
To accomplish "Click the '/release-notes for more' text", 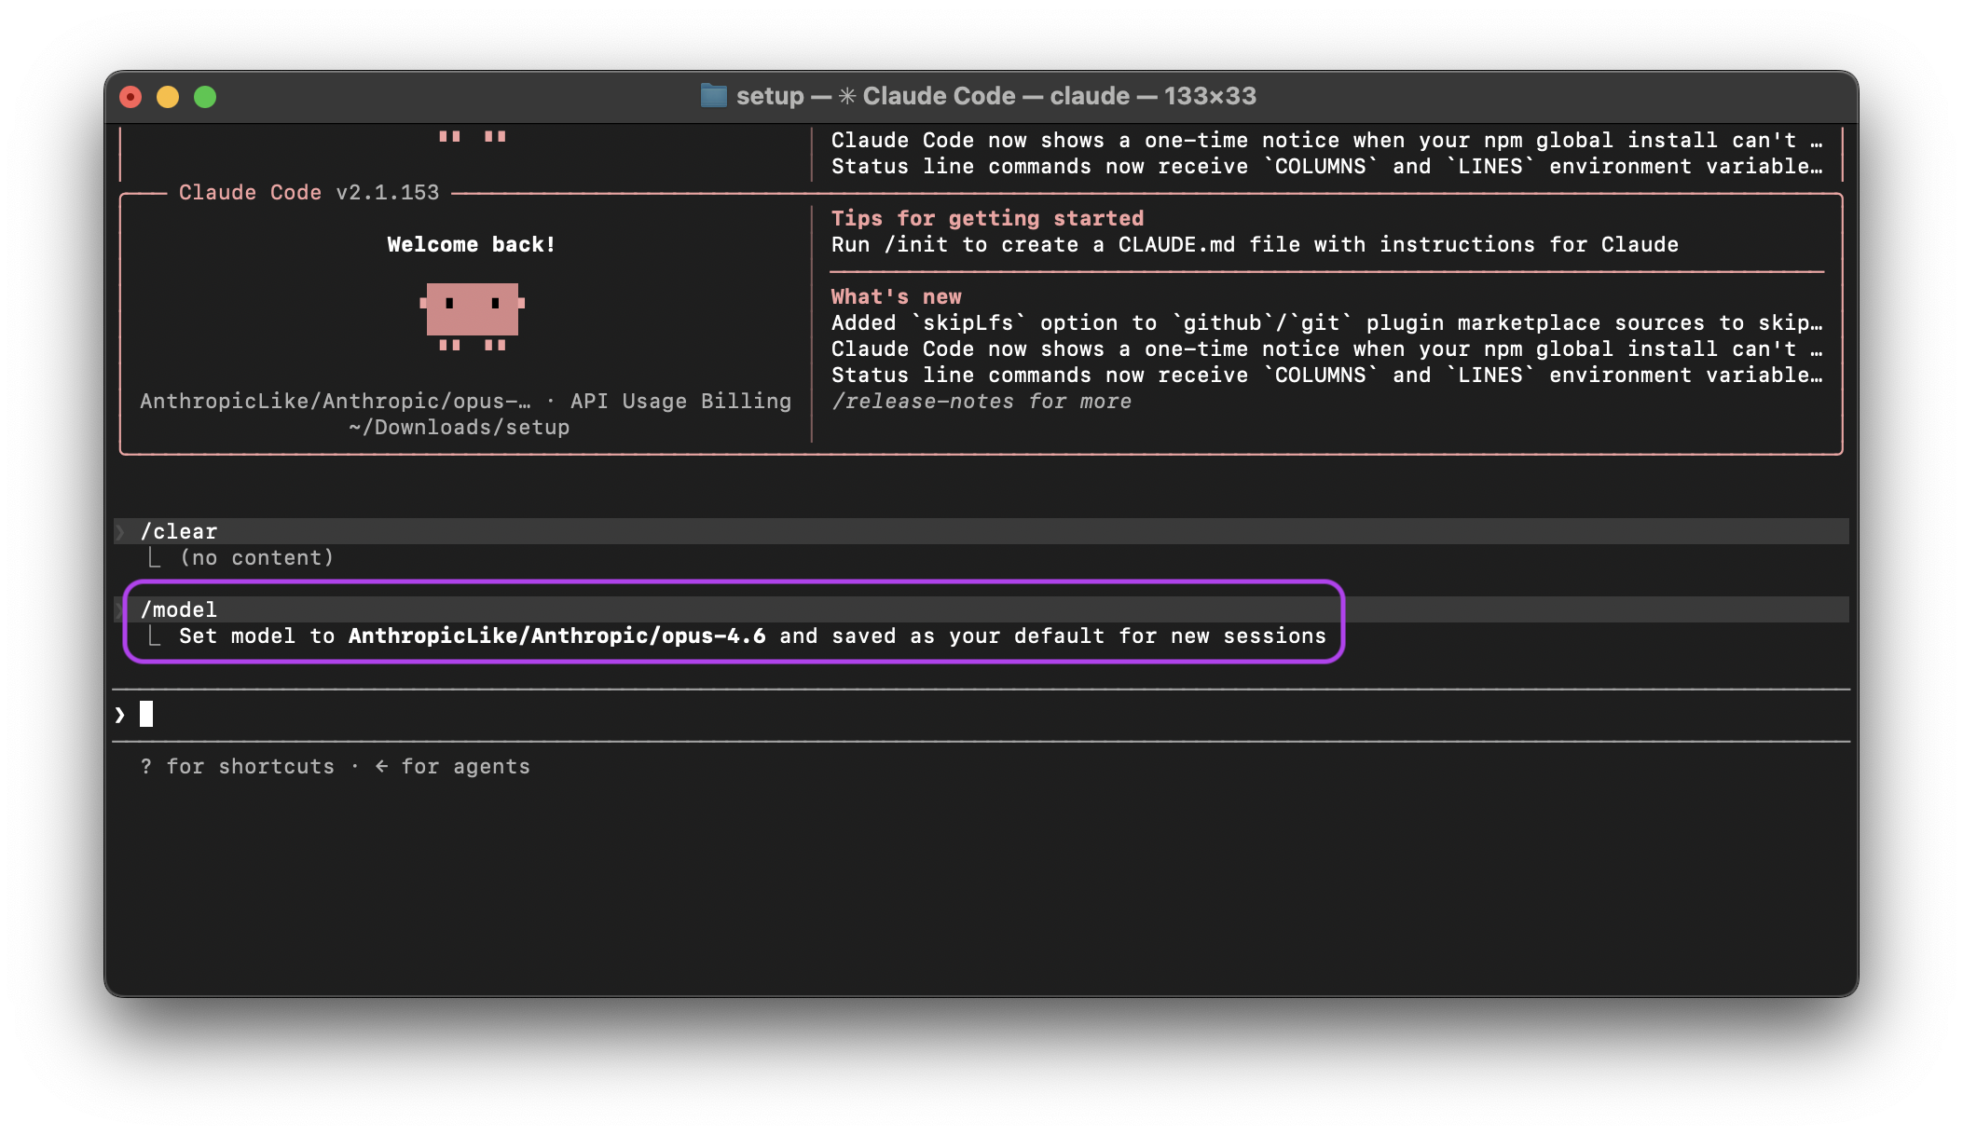I will point(981,401).
